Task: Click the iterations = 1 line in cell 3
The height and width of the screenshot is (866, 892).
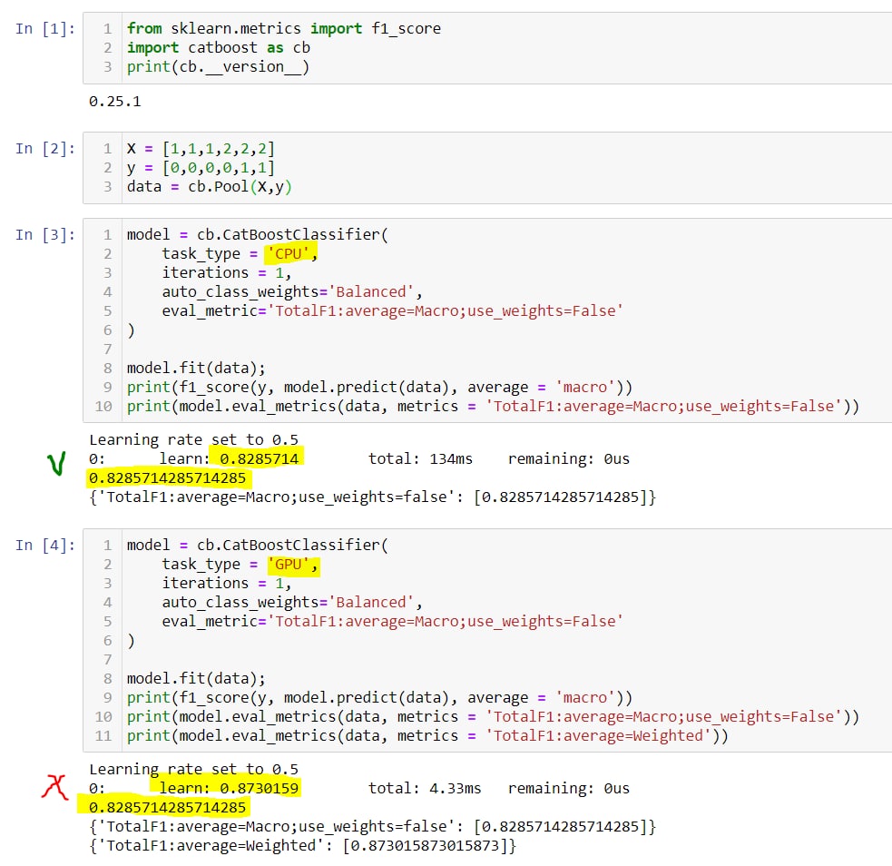Action: pos(227,273)
